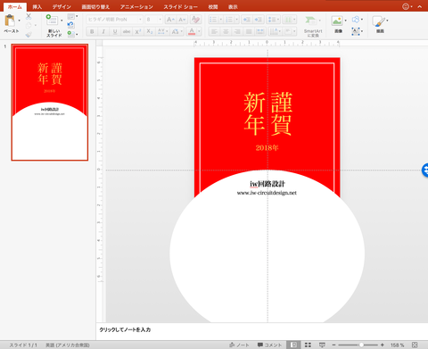Click the 英語 (アメリカ合衆国) language indicator
428x349 pixels.
tap(68, 345)
